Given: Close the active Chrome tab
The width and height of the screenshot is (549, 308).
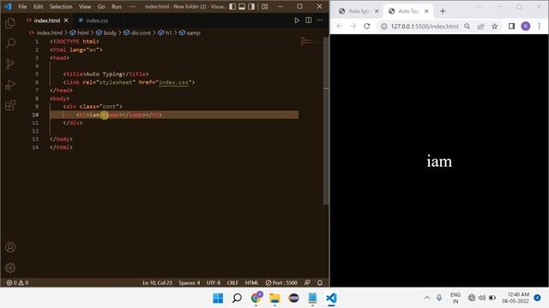Looking at the screenshot, I should pyautogui.click(x=426, y=11).
